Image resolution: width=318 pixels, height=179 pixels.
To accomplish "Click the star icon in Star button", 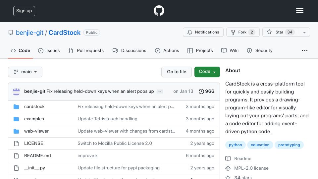I will click(x=269, y=32).
